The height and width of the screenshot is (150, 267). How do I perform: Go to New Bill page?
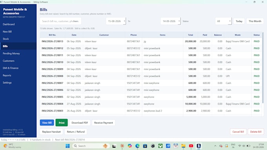click(x=7, y=32)
